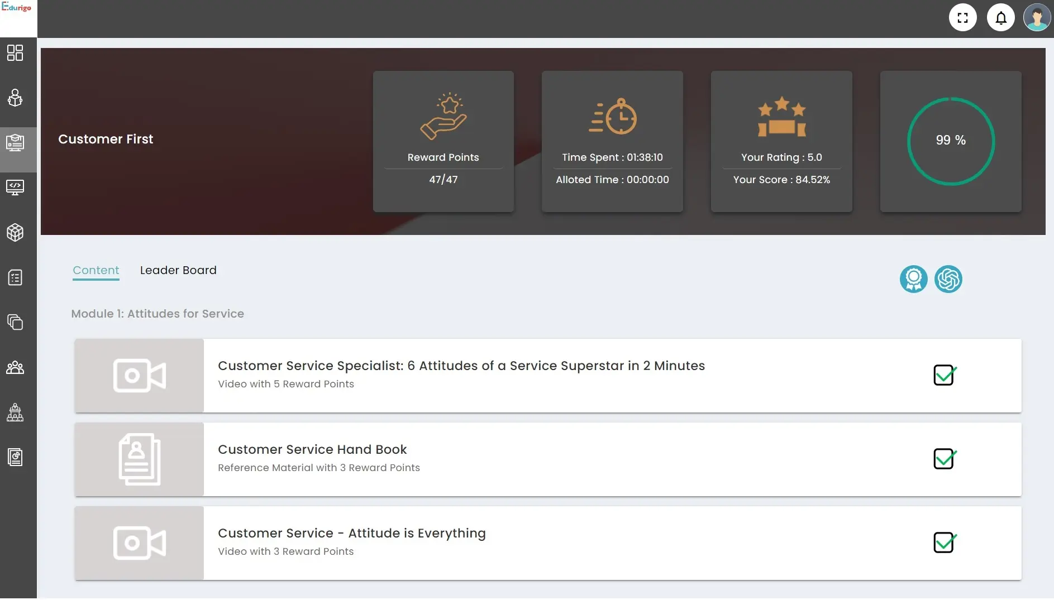
Task: Click the Edurigo logo
Action: [17, 7]
